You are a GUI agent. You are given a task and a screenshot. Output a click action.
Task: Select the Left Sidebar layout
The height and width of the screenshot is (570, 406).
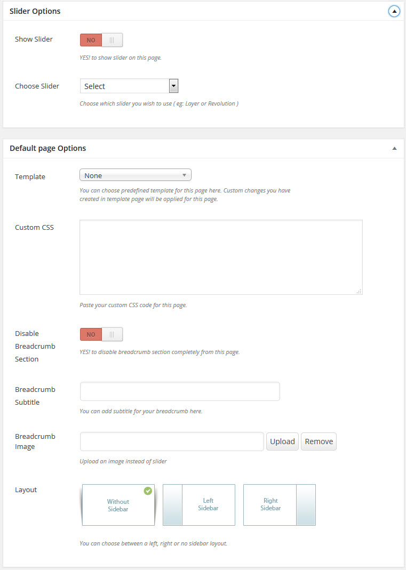pyautogui.click(x=198, y=505)
